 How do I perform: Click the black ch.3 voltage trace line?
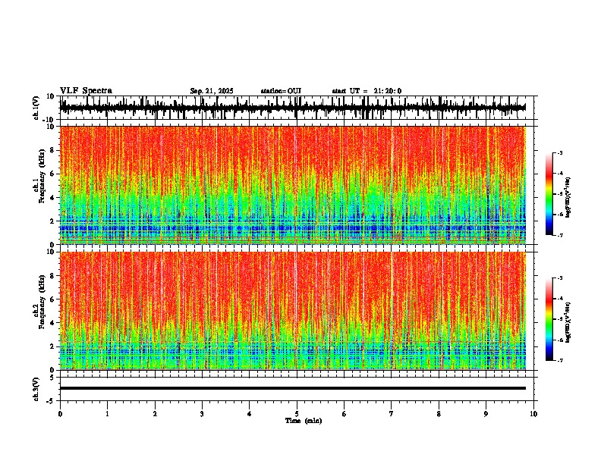(x=293, y=388)
